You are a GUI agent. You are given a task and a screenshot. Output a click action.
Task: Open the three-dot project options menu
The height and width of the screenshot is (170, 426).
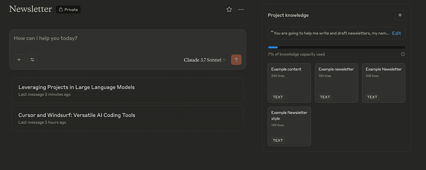[x=241, y=10]
